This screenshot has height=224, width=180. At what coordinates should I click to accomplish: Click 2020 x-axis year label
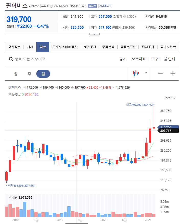coord(104,220)
